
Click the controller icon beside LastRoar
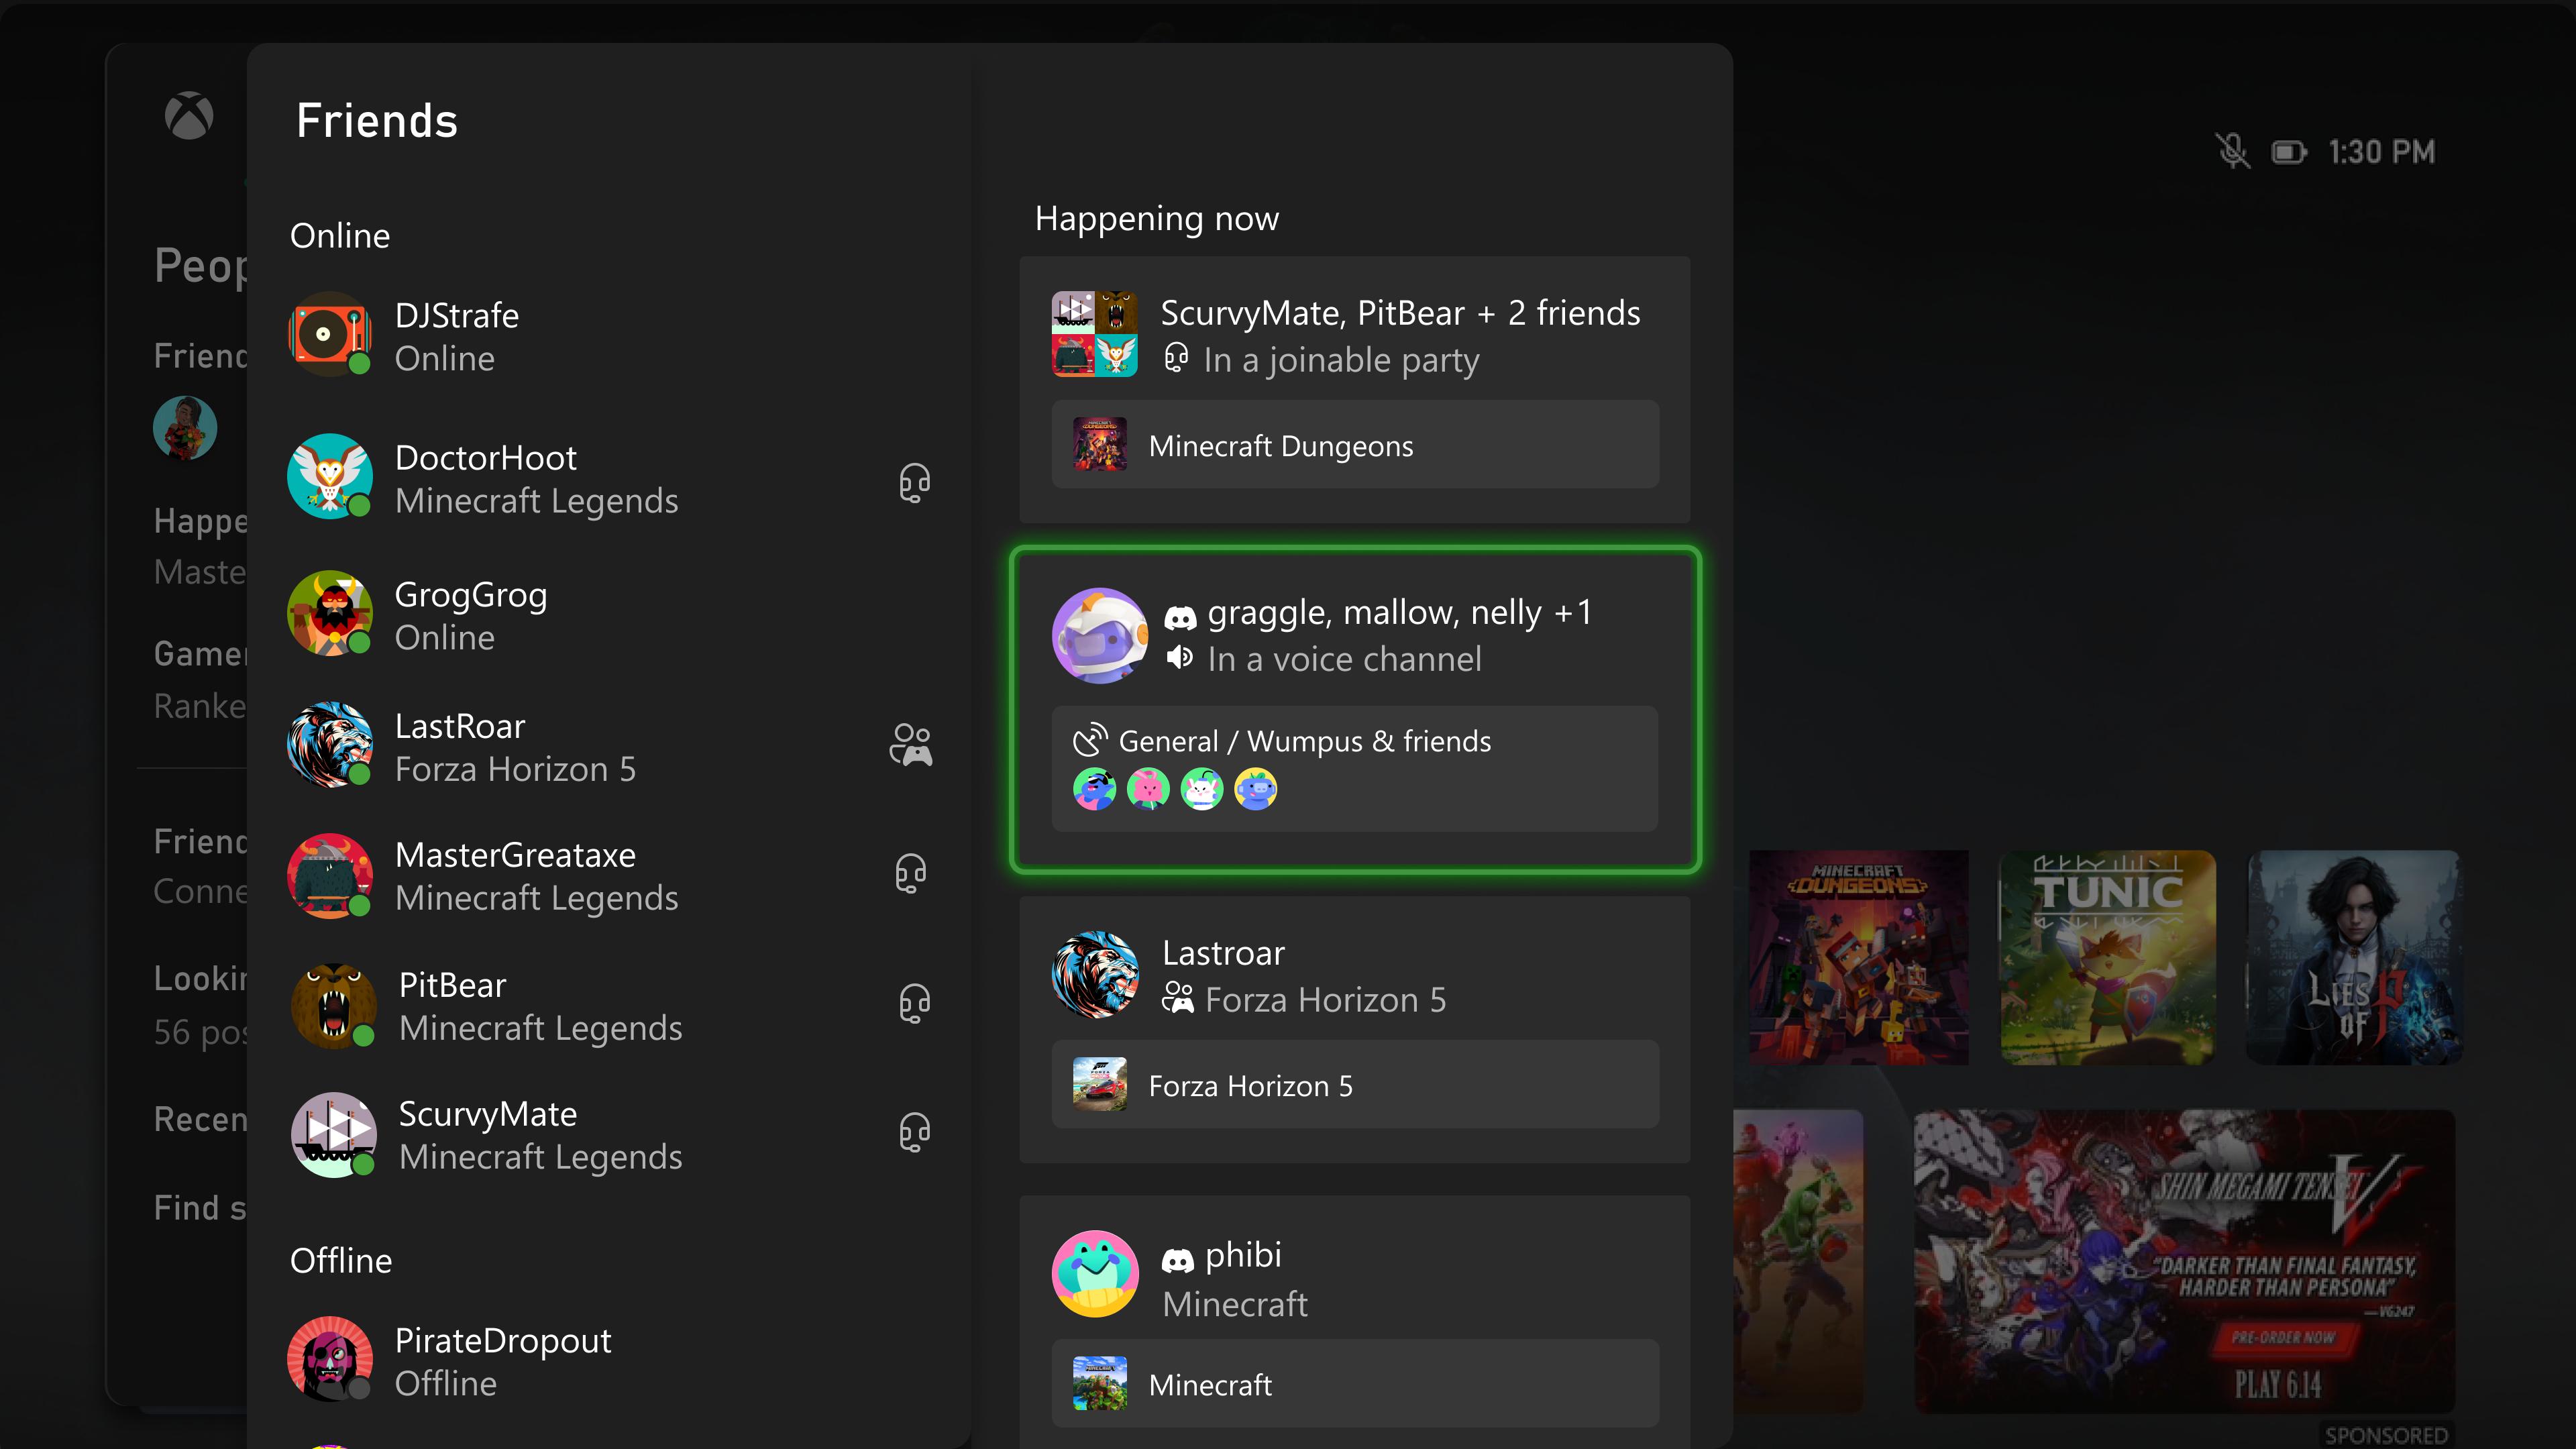[911, 744]
